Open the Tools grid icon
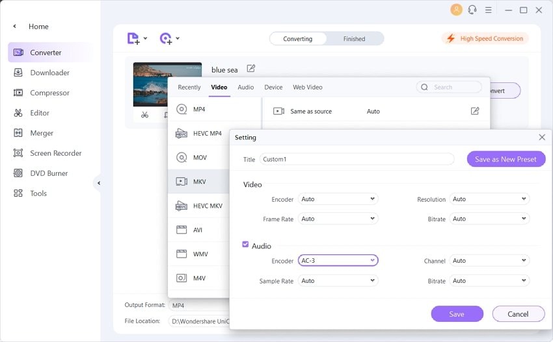The width and height of the screenshot is (553, 342). (x=18, y=193)
